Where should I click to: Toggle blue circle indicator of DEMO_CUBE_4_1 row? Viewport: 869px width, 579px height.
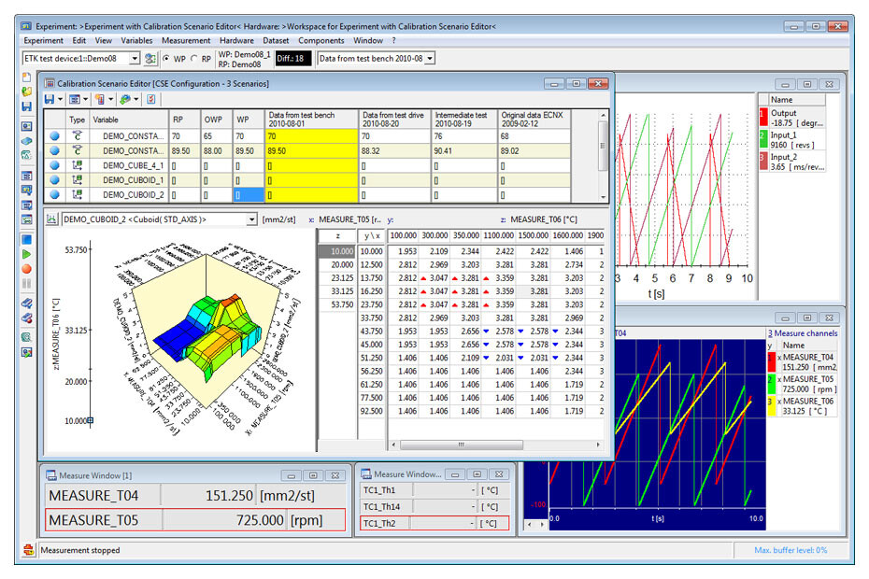click(54, 165)
